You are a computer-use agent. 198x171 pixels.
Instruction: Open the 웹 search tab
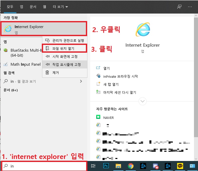(44, 7)
